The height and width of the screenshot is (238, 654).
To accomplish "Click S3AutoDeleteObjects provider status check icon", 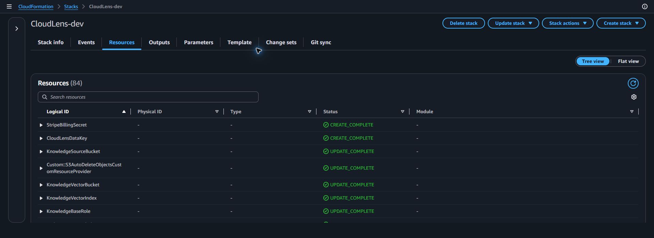I will click(x=326, y=168).
